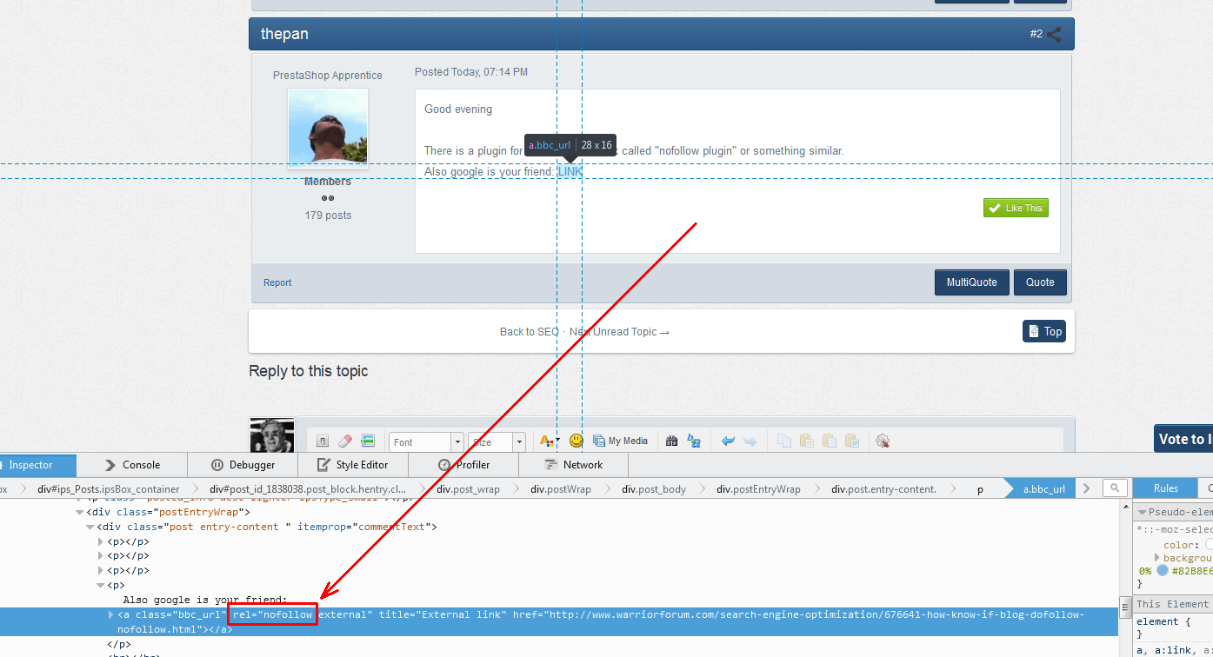Select the div.postWrap breadcrumb
Viewport: 1213px width, 657px height.
tap(560, 489)
